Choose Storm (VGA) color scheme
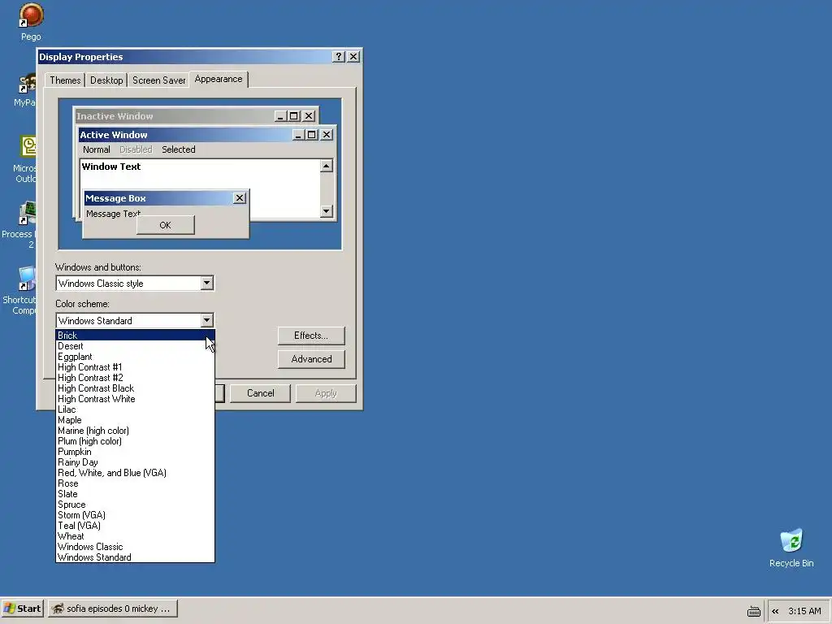 point(136,515)
